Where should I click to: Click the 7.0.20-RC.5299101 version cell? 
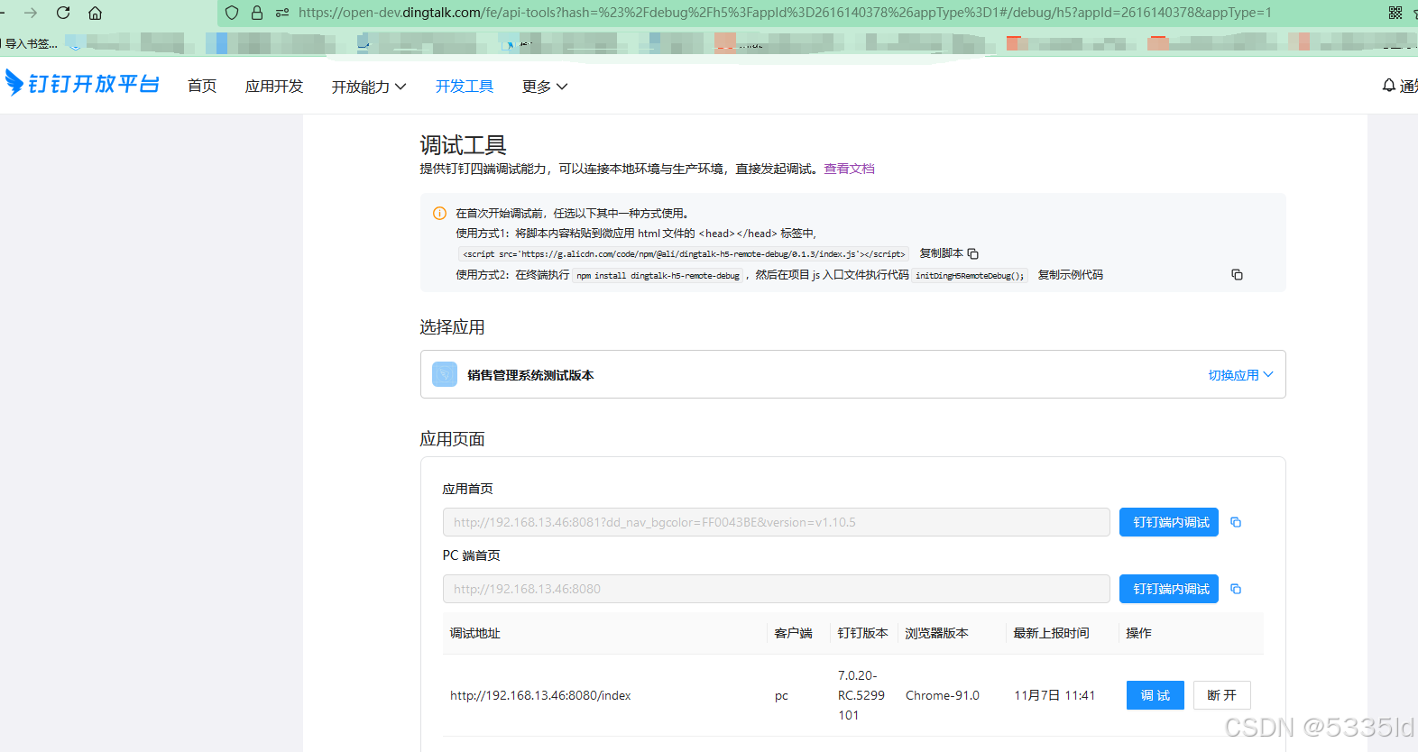point(861,695)
